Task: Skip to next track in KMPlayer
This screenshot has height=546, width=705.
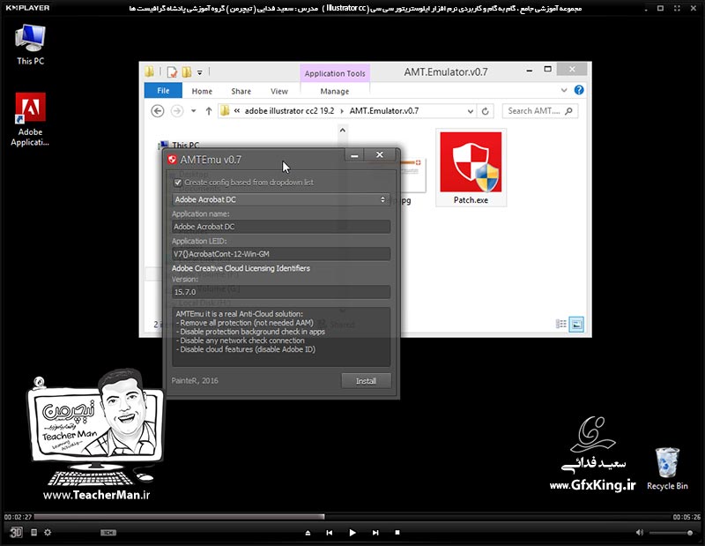Action: pos(375,533)
